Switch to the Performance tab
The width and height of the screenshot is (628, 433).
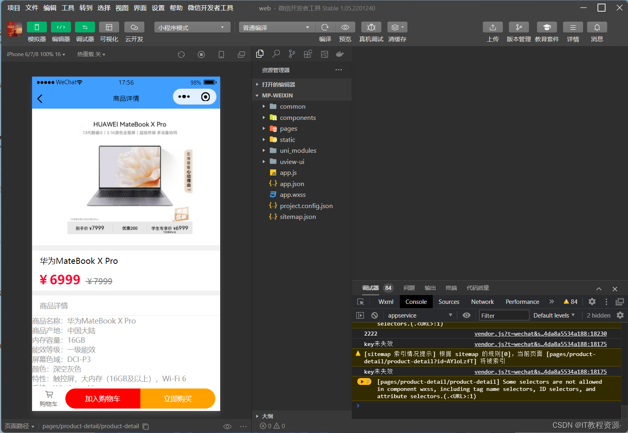[x=522, y=302]
